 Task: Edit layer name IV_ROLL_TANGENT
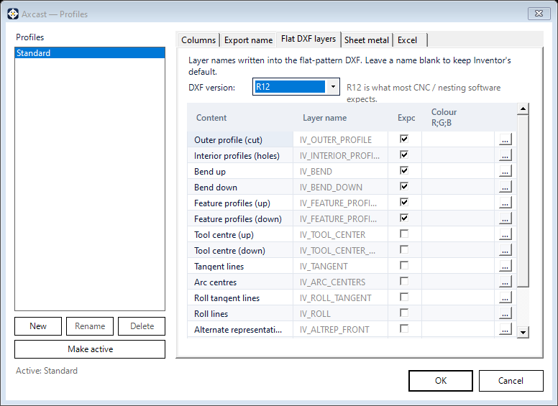(340, 298)
